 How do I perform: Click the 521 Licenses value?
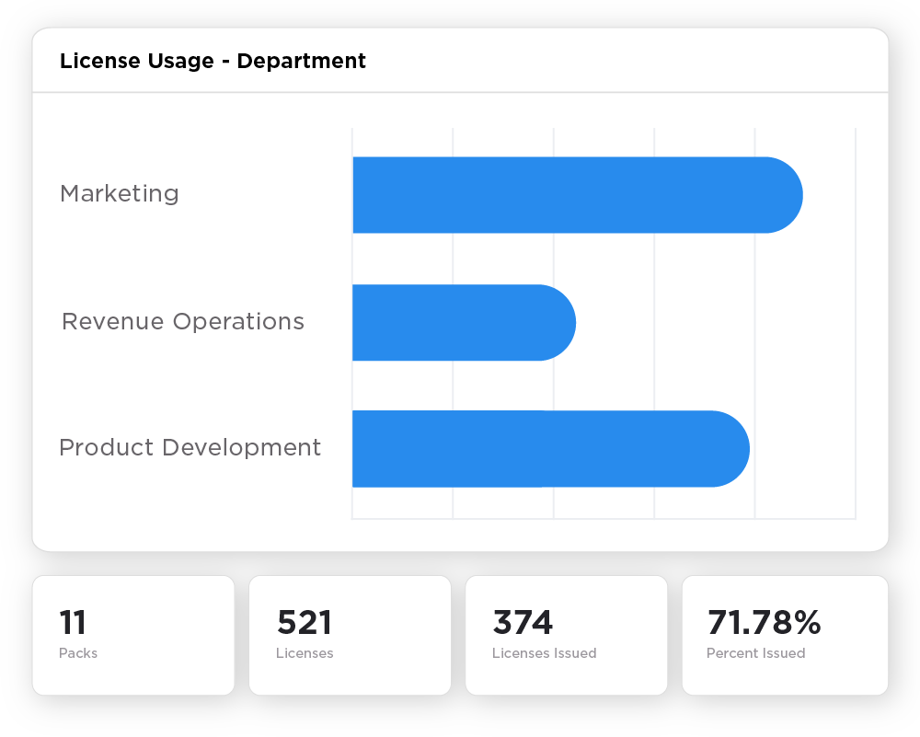[305, 623]
